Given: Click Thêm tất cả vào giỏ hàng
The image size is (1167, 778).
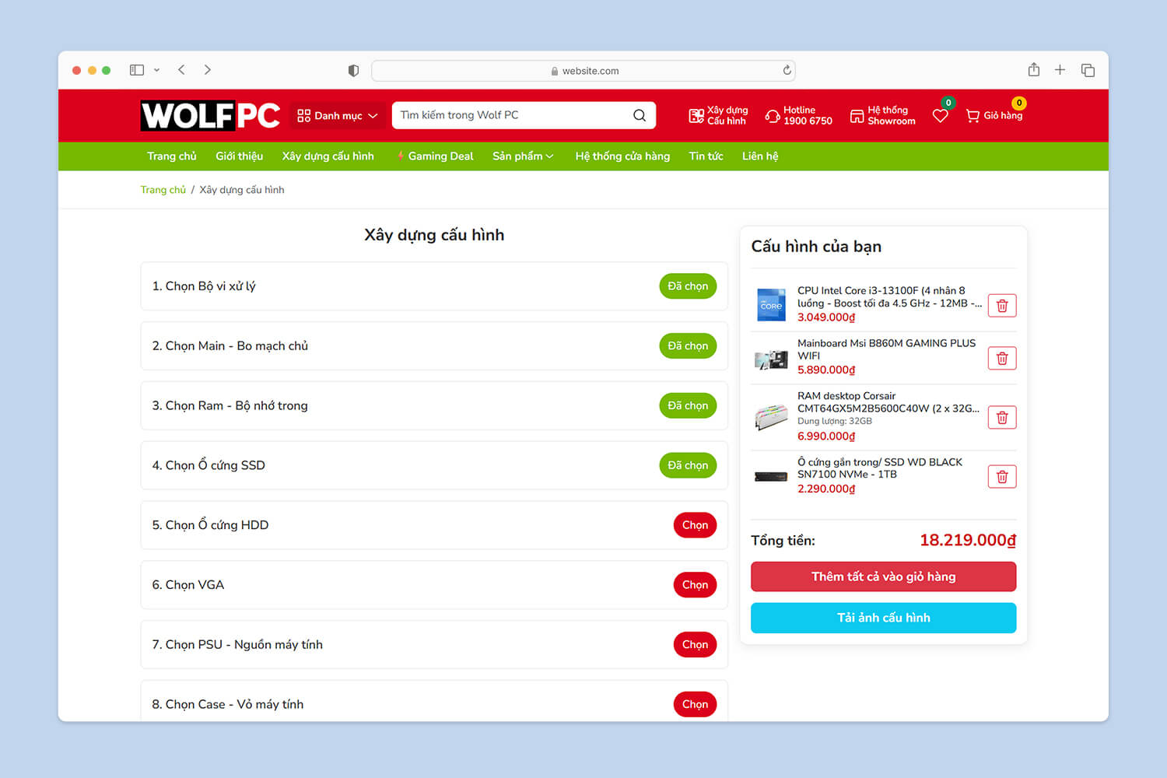Looking at the screenshot, I should (883, 576).
